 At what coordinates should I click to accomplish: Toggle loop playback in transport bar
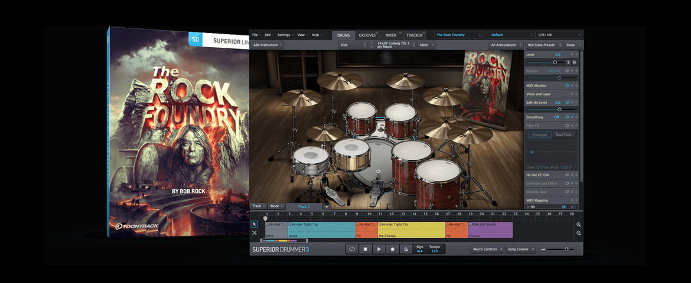(x=351, y=249)
